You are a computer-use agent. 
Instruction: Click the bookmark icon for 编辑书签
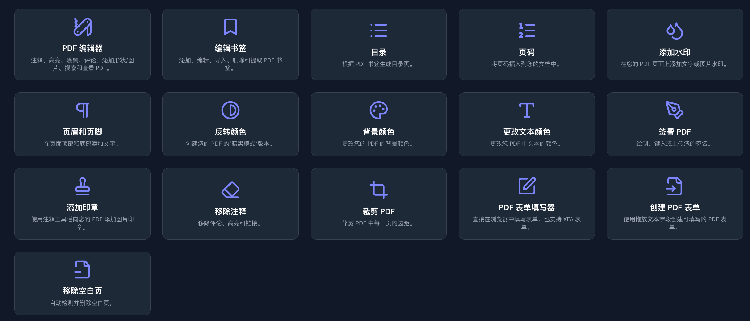pyautogui.click(x=231, y=27)
